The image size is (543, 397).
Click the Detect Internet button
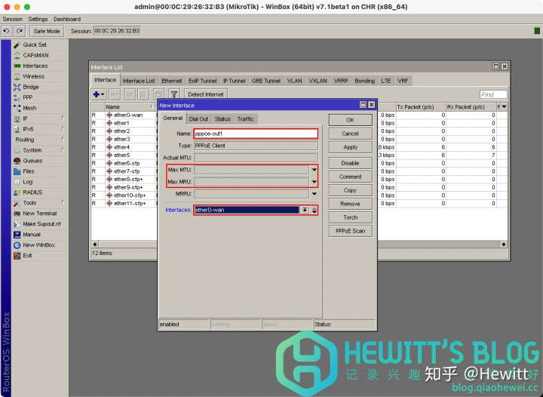(x=206, y=94)
